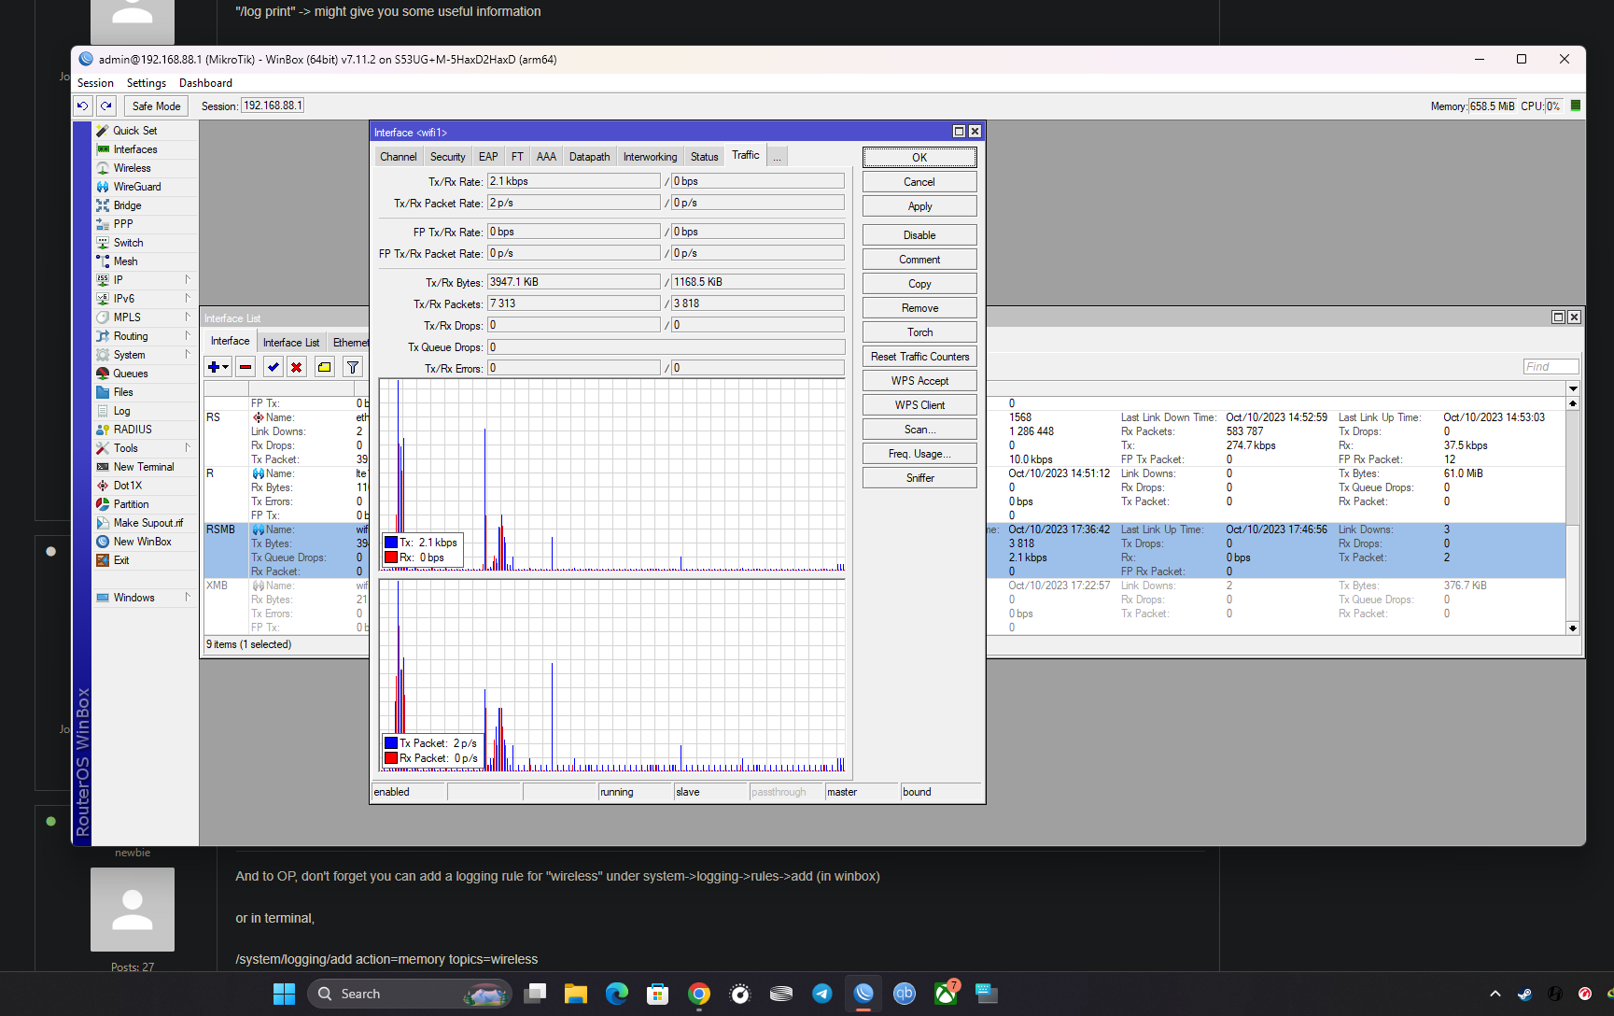This screenshot has width=1614, height=1016.
Task: Show more tabs with the ellipsis tab
Action: pos(777,157)
